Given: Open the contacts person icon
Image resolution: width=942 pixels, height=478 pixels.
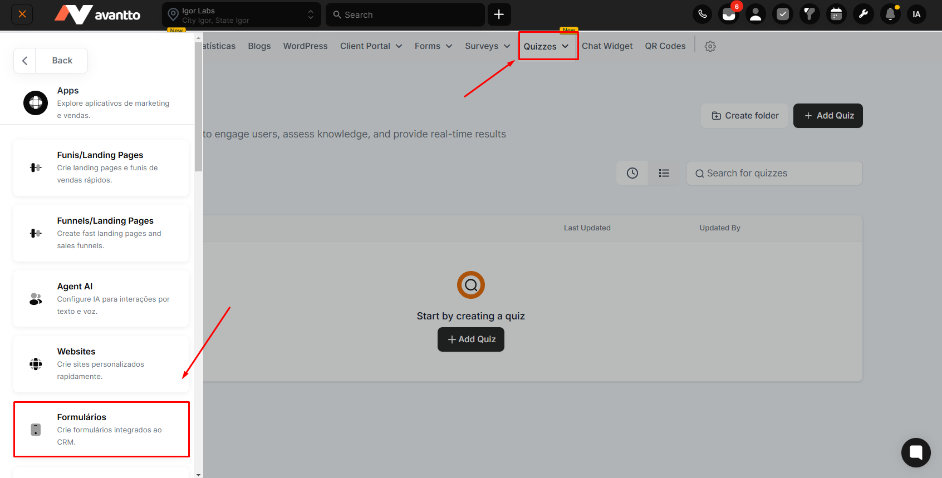Looking at the screenshot, I should [756, 14].
